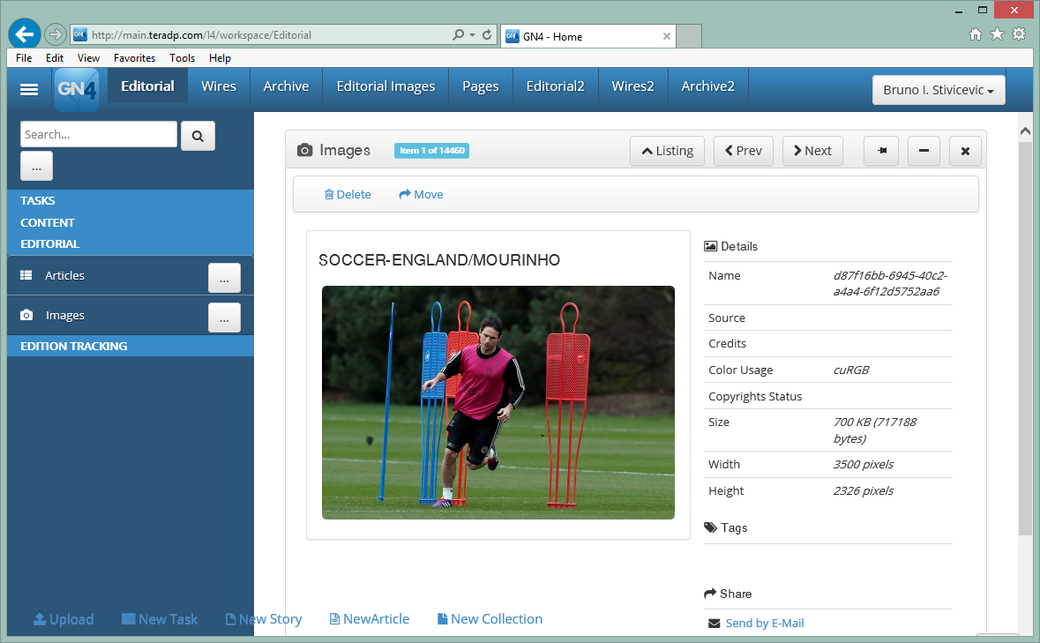Click the Upload link
Image resolution: width=1040 pixels, height=643 pixels.
click(x=64, y=619)
